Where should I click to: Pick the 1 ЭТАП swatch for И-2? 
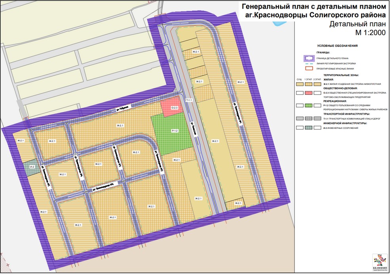click(308, 128)
